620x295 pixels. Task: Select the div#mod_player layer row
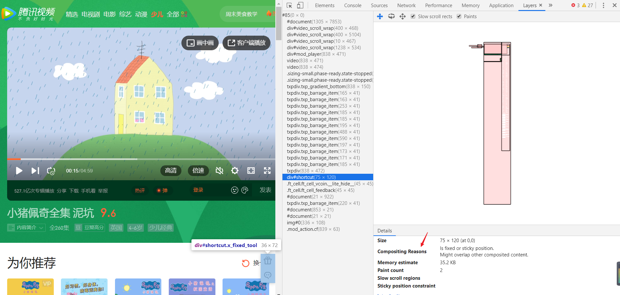327,54
